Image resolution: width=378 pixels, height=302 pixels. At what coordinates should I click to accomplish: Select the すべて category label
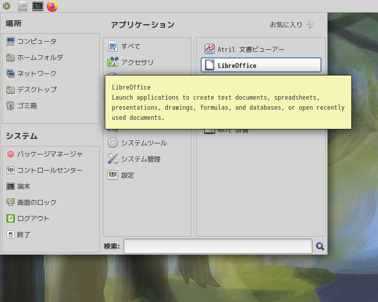tap(131, 46)
